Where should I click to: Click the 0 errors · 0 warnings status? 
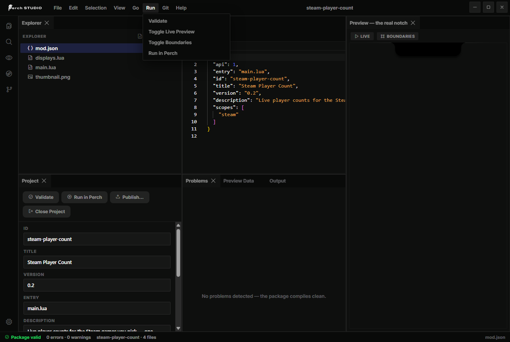[x=69, y=337]
